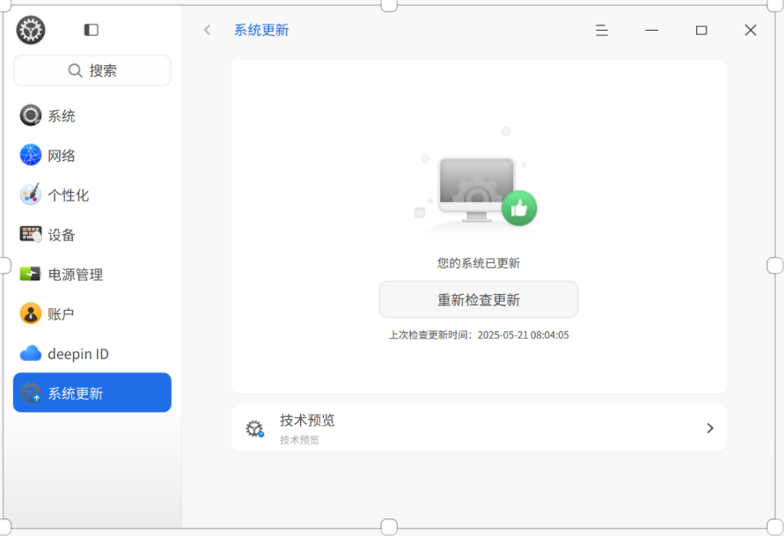Go to 网络 settings
The image size is (784, 536).
point(92,155)
